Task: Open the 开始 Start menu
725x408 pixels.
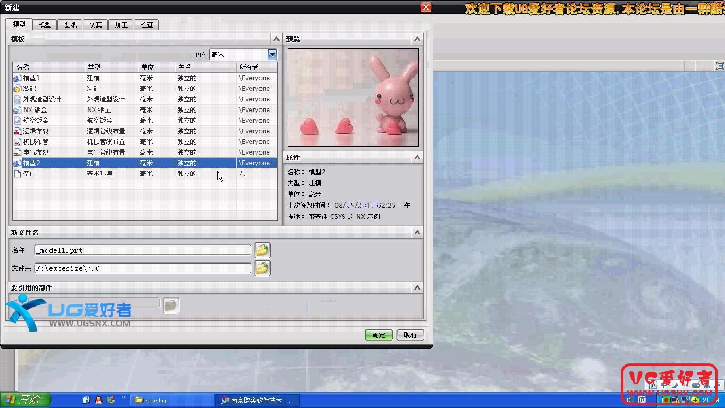Action: 26,400
